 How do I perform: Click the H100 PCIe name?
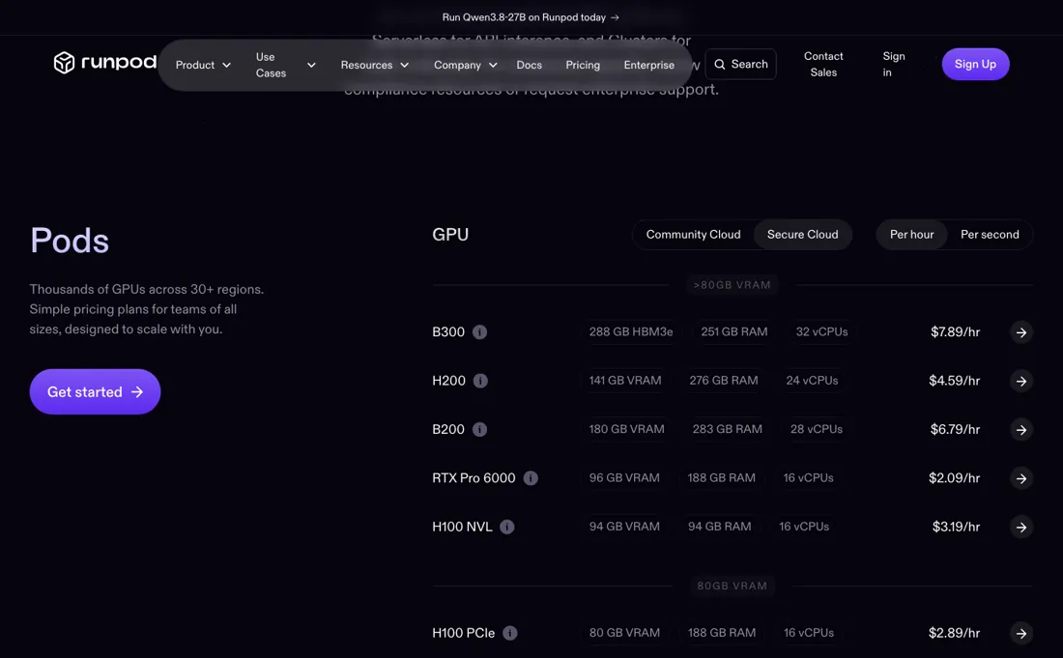coord(463,633)
